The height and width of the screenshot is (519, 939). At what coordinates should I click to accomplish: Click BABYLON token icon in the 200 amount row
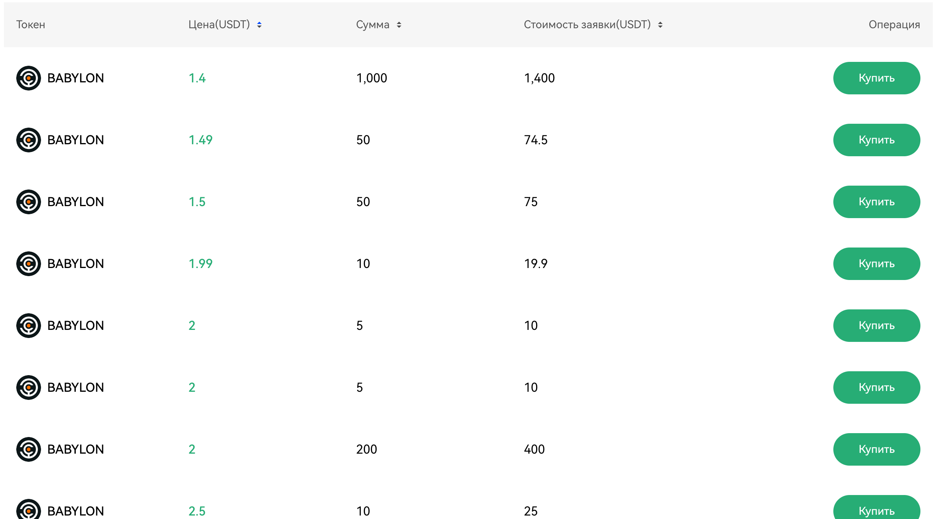29,449
